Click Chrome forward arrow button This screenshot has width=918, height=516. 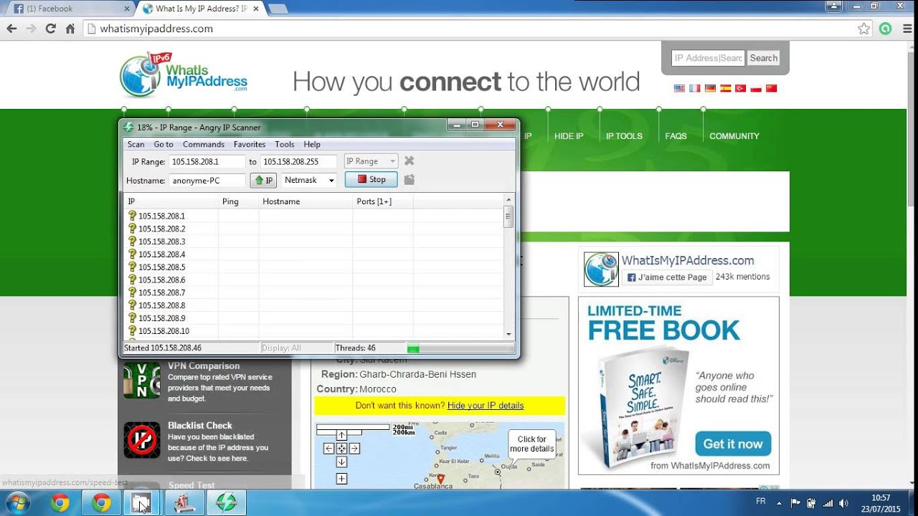coord(31,29)
